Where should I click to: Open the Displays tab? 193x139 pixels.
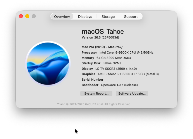[x=85, y=16]
